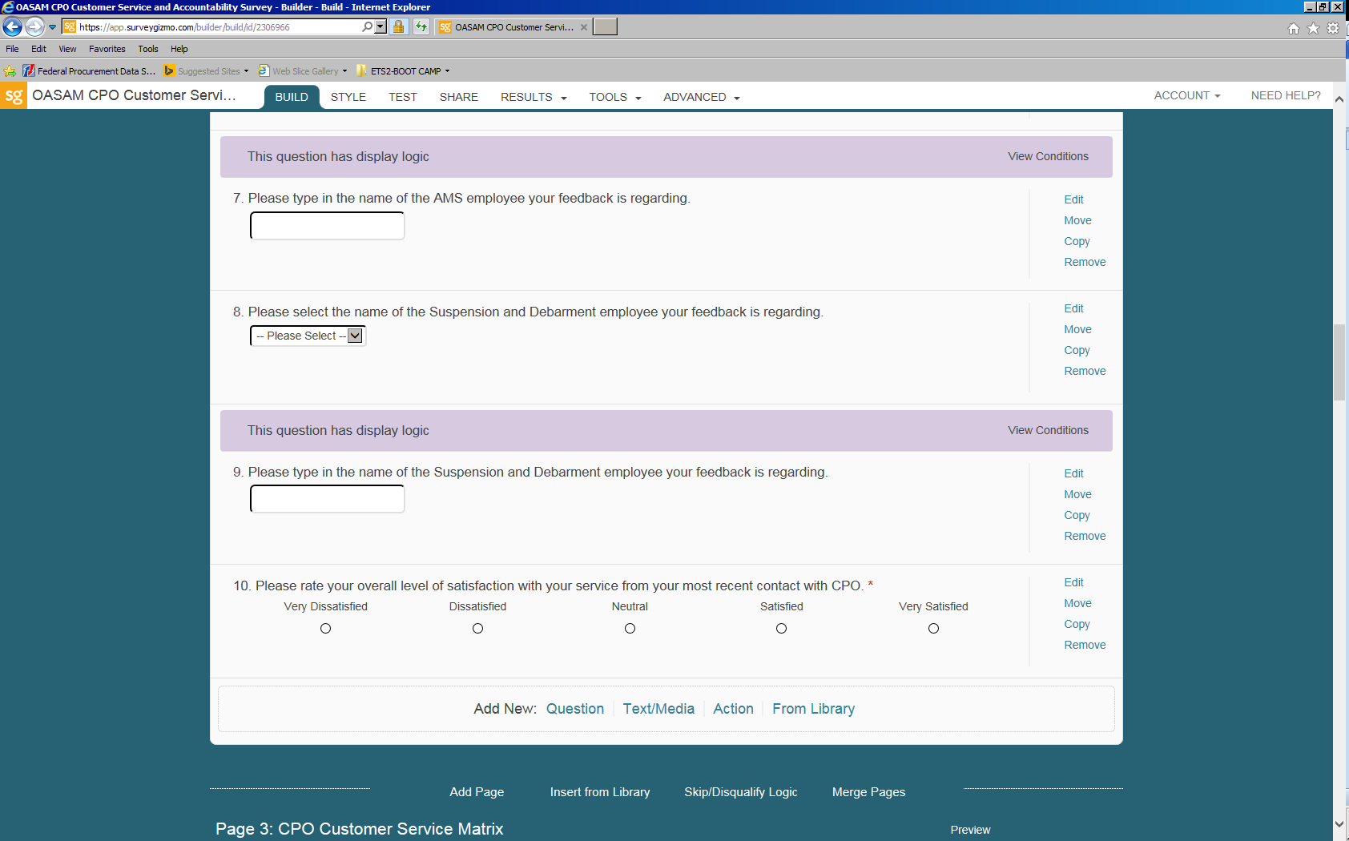Screen dimensions: 1349x841
Task: Switch to the TEST tab
Action: 403,97
